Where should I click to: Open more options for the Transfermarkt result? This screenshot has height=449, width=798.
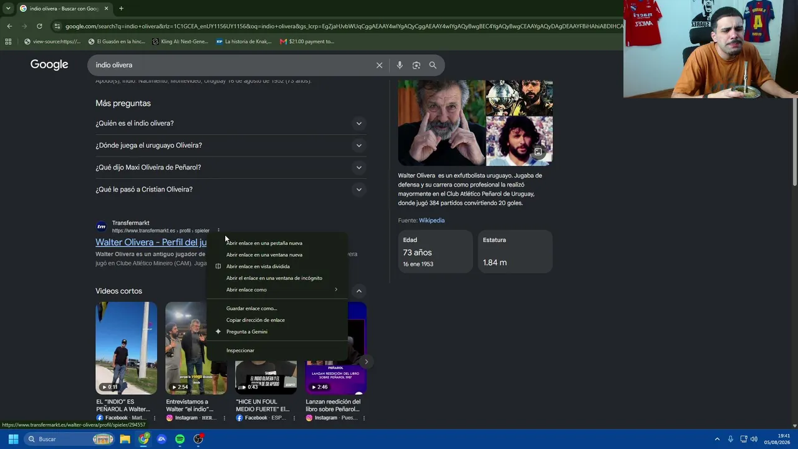(218, 231)
